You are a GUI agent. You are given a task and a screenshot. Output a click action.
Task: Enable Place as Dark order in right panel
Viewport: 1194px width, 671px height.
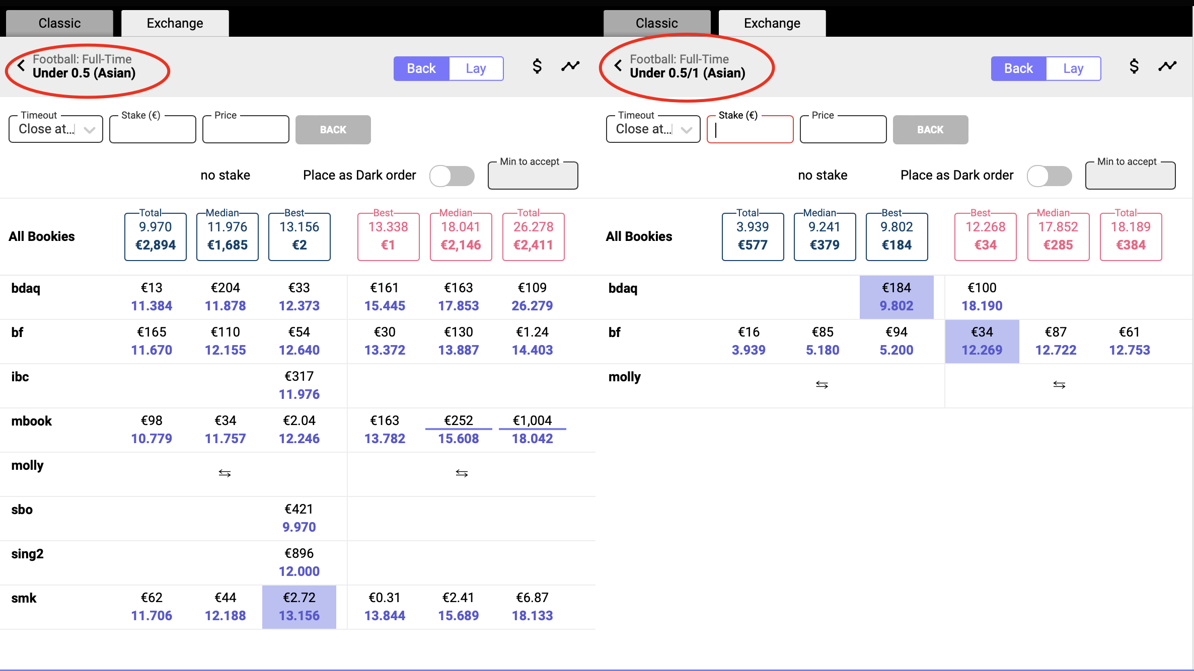coord(1050,176)
